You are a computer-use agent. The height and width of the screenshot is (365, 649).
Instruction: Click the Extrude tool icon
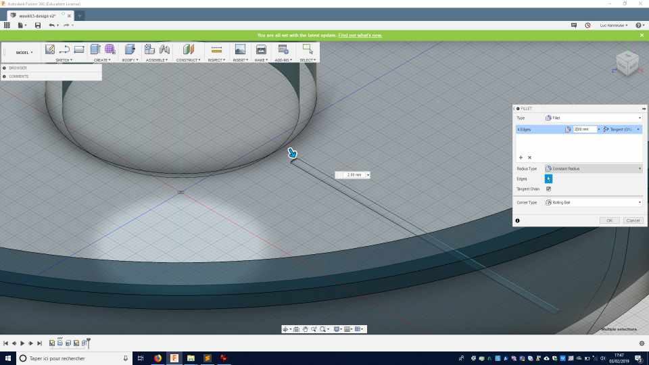pos(95,49)
